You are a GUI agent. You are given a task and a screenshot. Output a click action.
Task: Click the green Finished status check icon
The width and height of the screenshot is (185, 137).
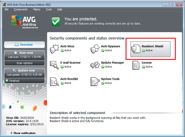pos(7,81)
